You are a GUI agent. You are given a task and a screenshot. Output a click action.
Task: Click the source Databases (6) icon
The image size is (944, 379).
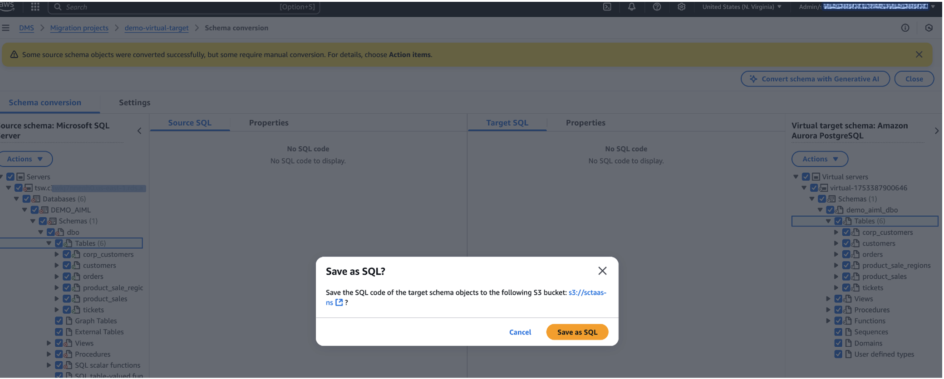click(36, 199)
